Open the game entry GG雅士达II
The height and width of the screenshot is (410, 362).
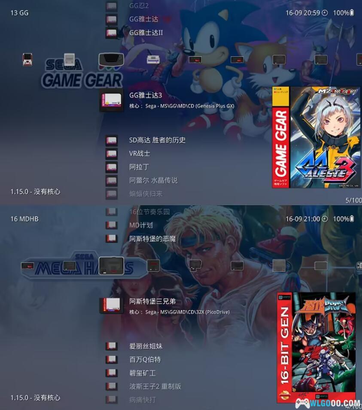pyautogui.click(x=146, y=33)
